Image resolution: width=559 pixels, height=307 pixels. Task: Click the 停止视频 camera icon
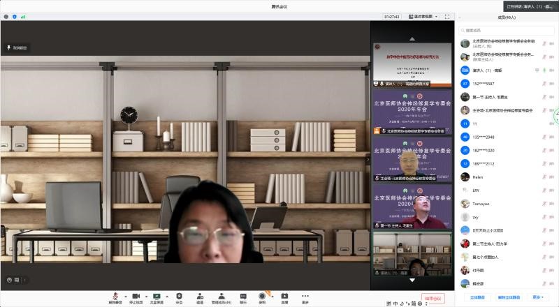click(x=136, y=296)
